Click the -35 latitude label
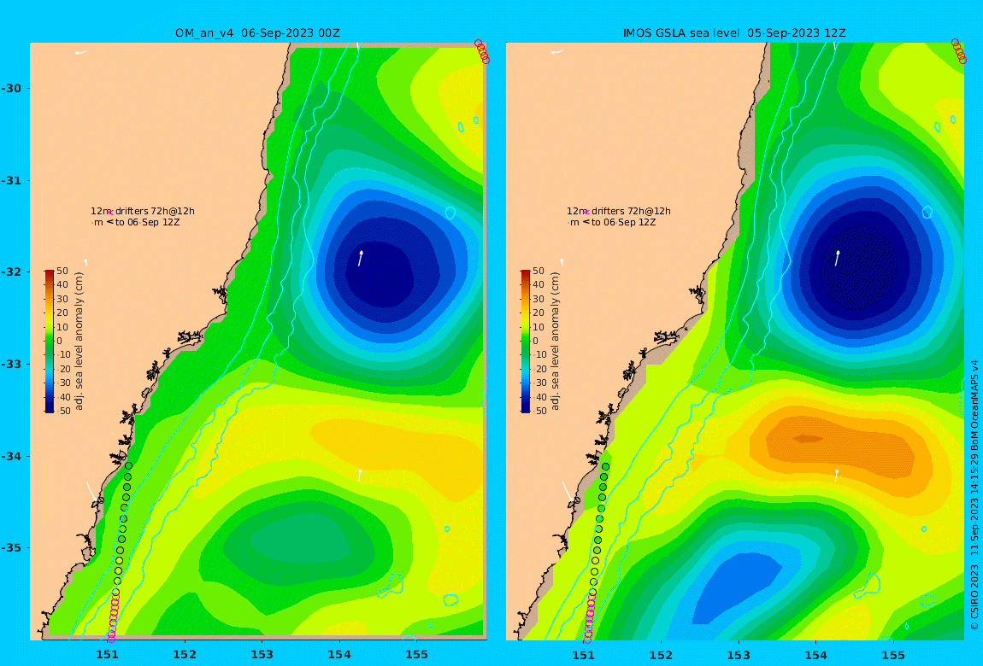 (x=10, y=547)
